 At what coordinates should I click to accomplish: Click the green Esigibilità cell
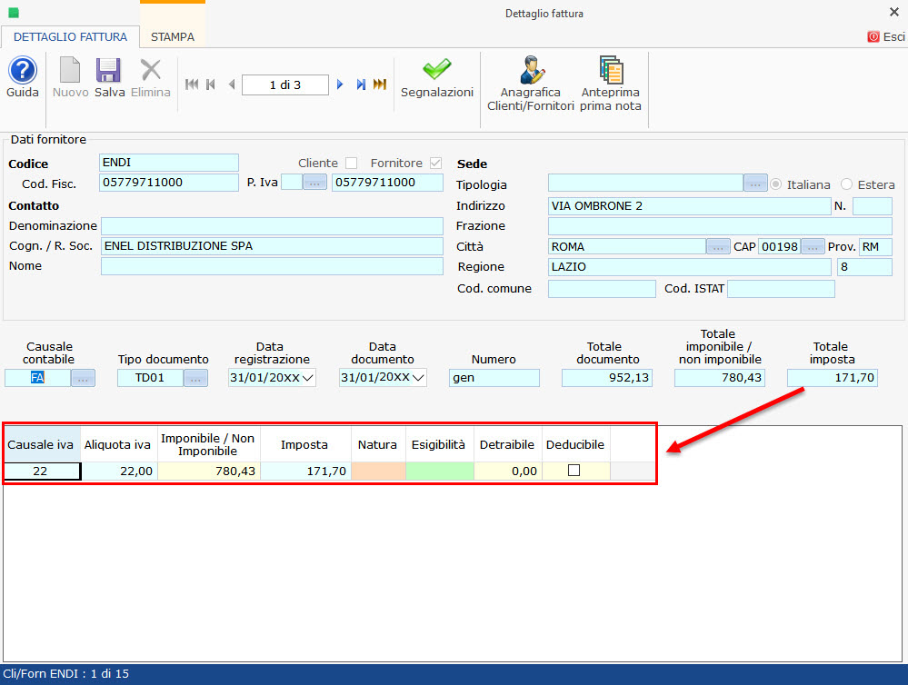coord(440,471)
